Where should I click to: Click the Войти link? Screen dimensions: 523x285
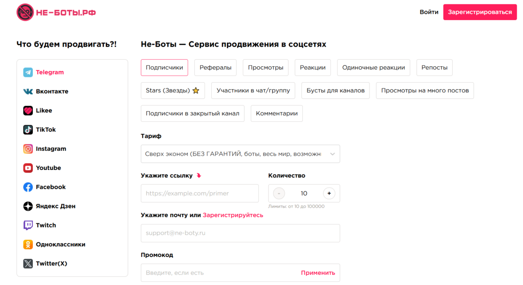429,12
